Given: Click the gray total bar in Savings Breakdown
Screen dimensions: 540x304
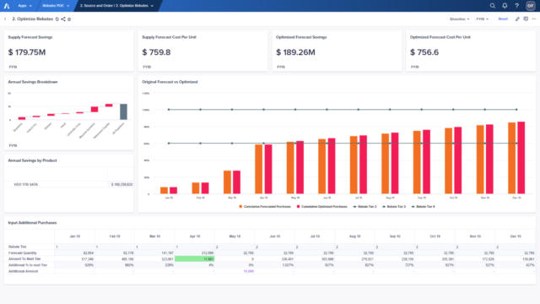Looking at the screenshot, I should tap(123, 111).
